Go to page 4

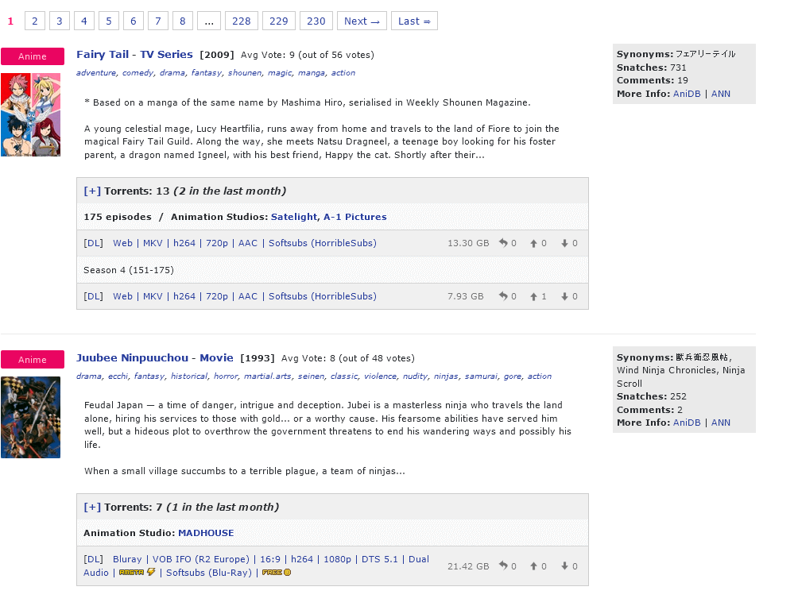[x=84, y=21]
